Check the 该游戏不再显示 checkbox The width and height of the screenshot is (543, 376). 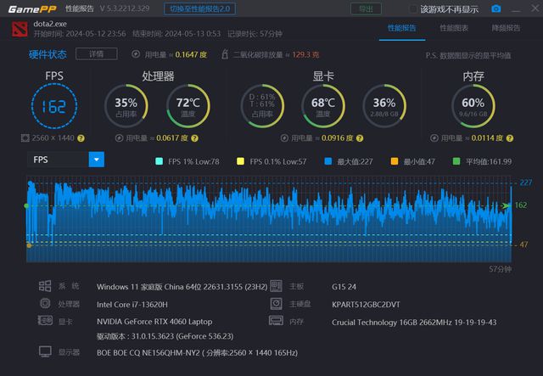coord(413,9)
